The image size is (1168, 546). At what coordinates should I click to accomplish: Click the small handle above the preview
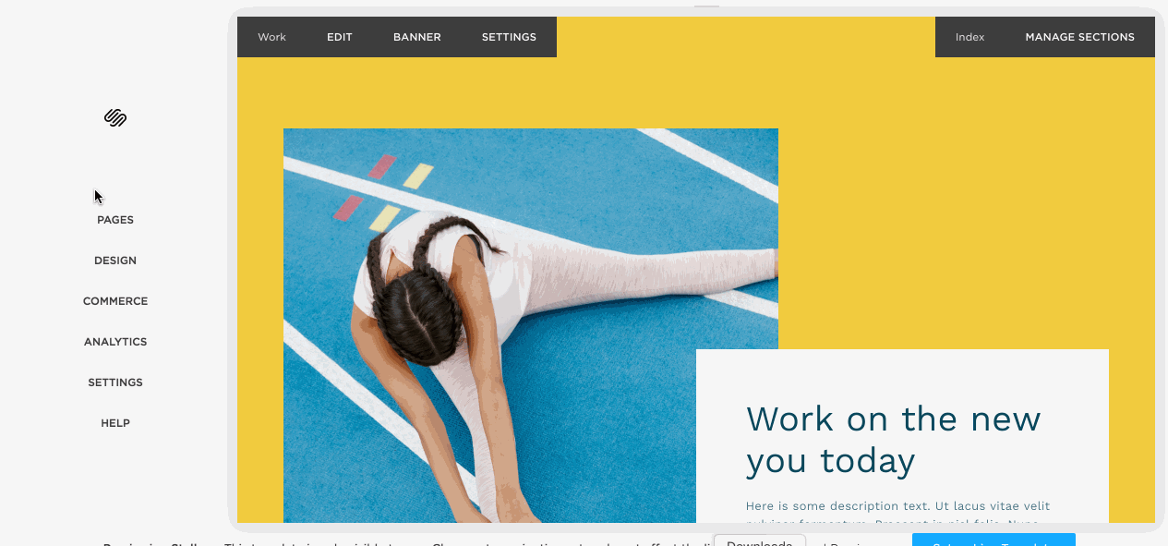(x=706, y=6)
